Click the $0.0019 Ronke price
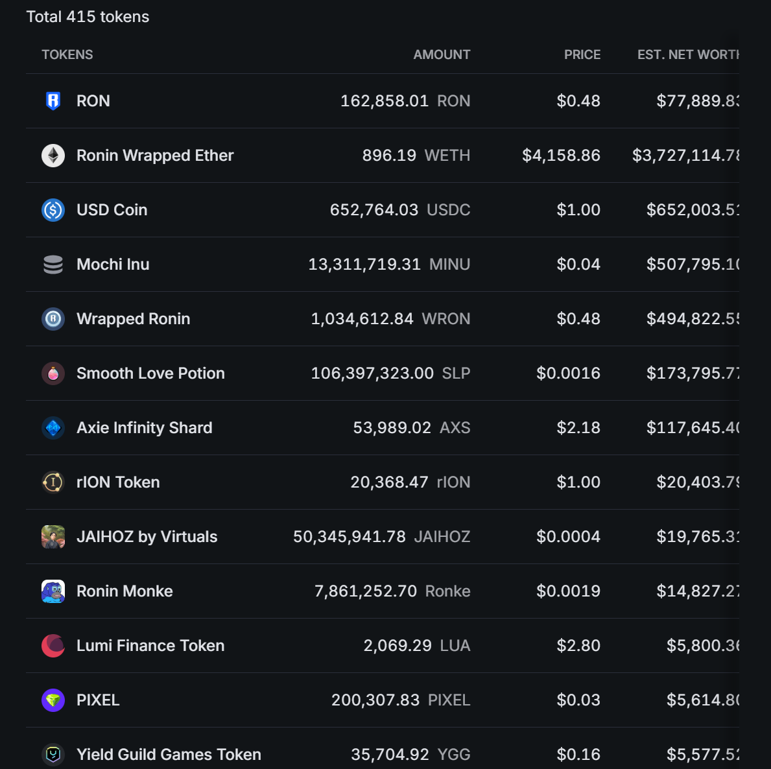Image resolution: width=771 pixels, height=769 pixels. [569, 591]
